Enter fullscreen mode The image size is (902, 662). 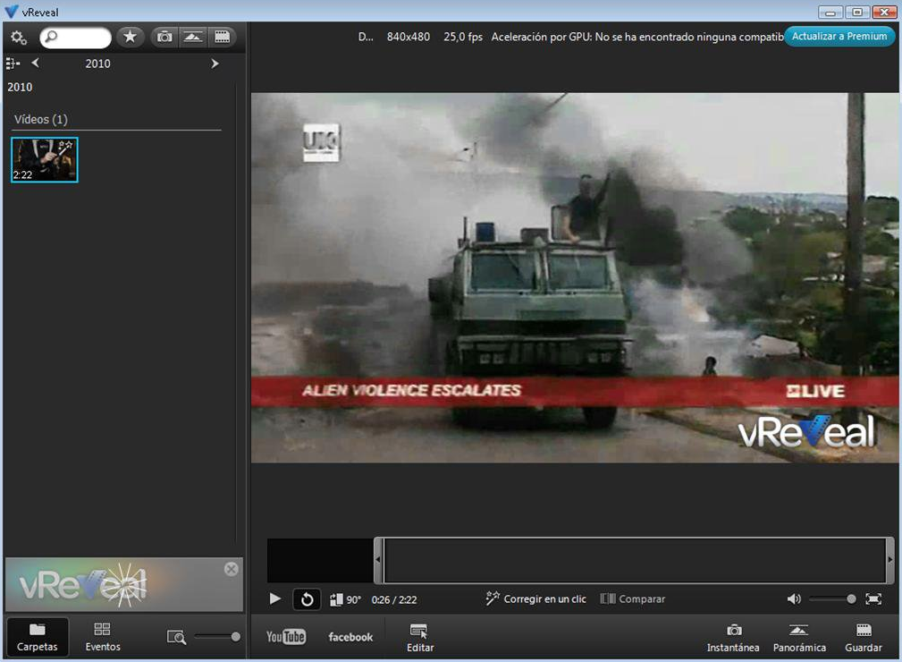point(873,599)
